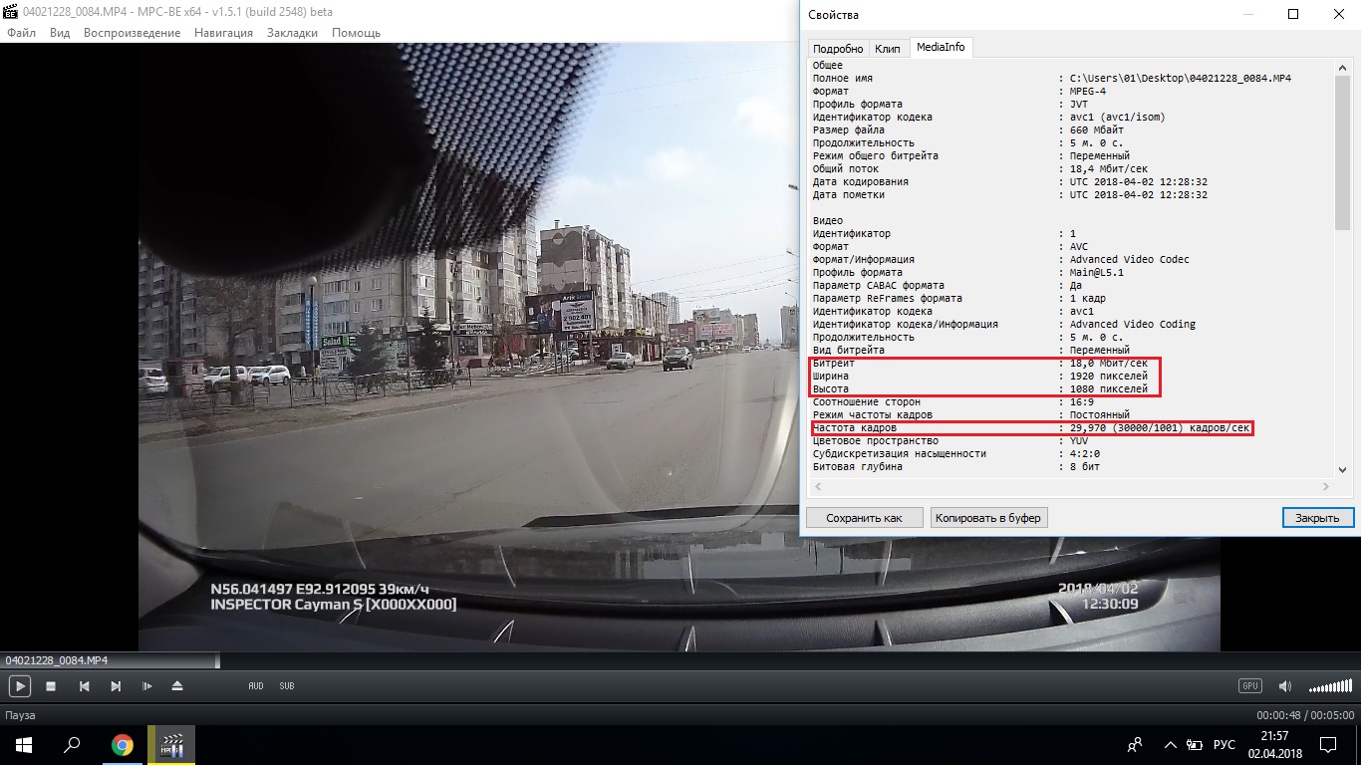Set volume using the volume slider
The height and width of the screenshot is (765, 1361).
(1330, 687)
